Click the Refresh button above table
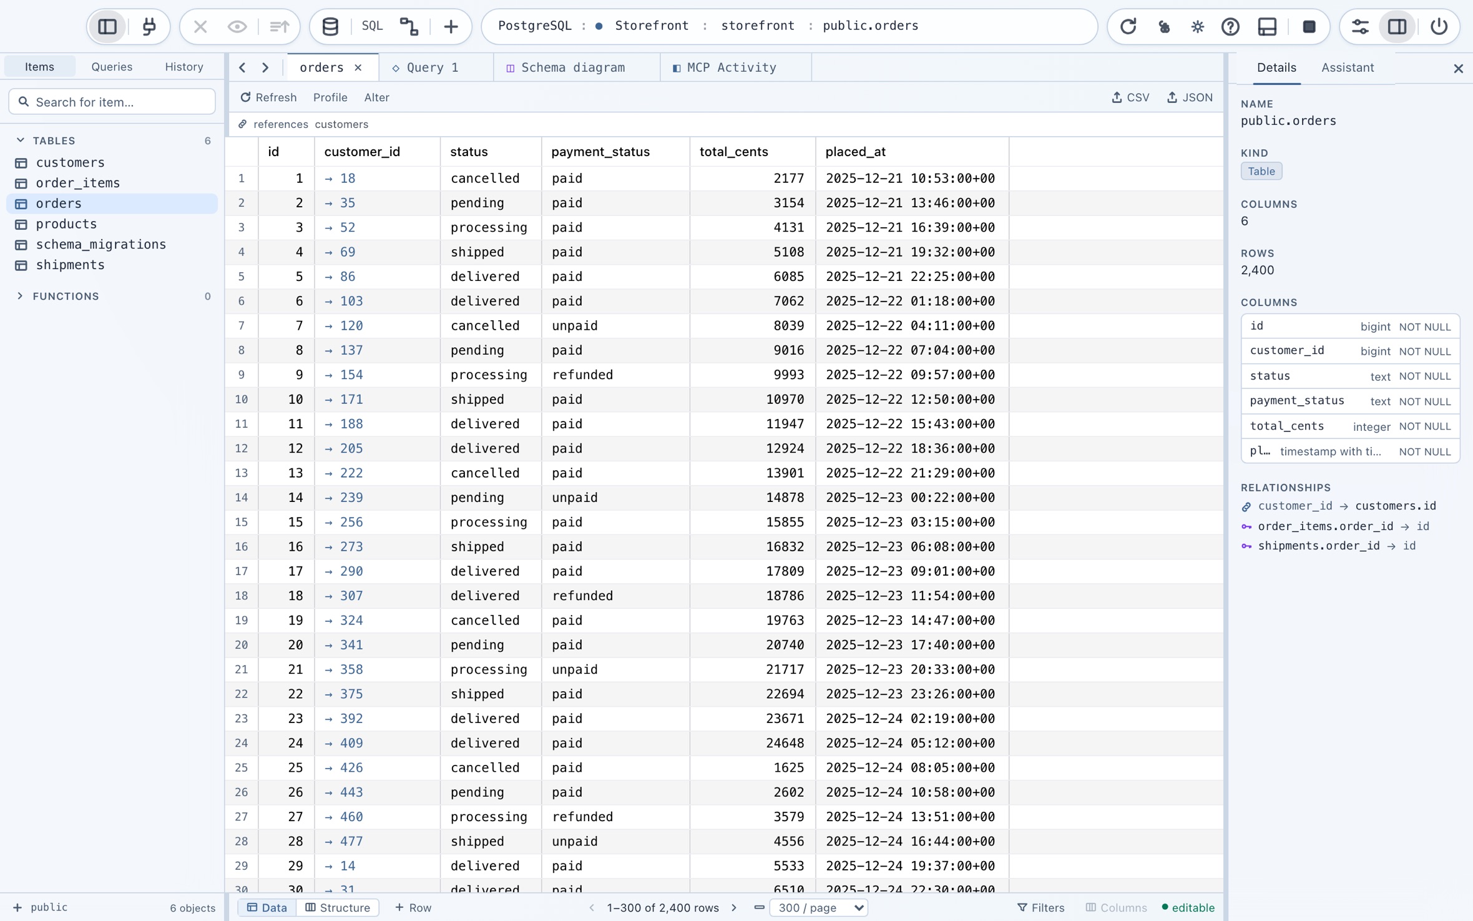The width and height of the screenshot is (1473, 921). pos(269,97)
